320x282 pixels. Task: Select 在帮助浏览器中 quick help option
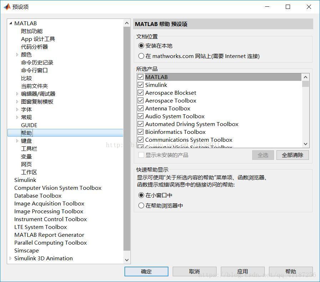(x=141, y=205)
